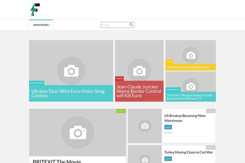Click the green lightning F site logo
The width and height of the screenshot is (245, 163).
click(35, 9)
